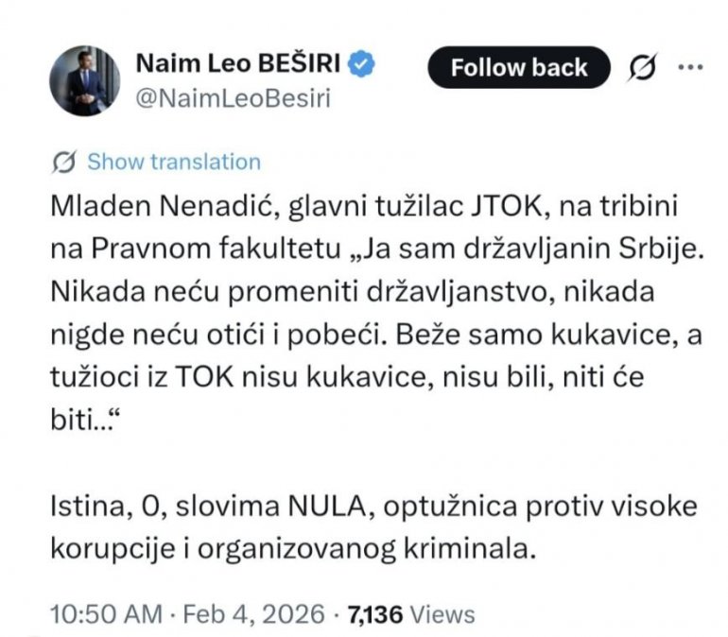Image resolution: width=728 pixels, height=637 pixels.
Task: Click the blue verified badge
Action: coord(366,65)
